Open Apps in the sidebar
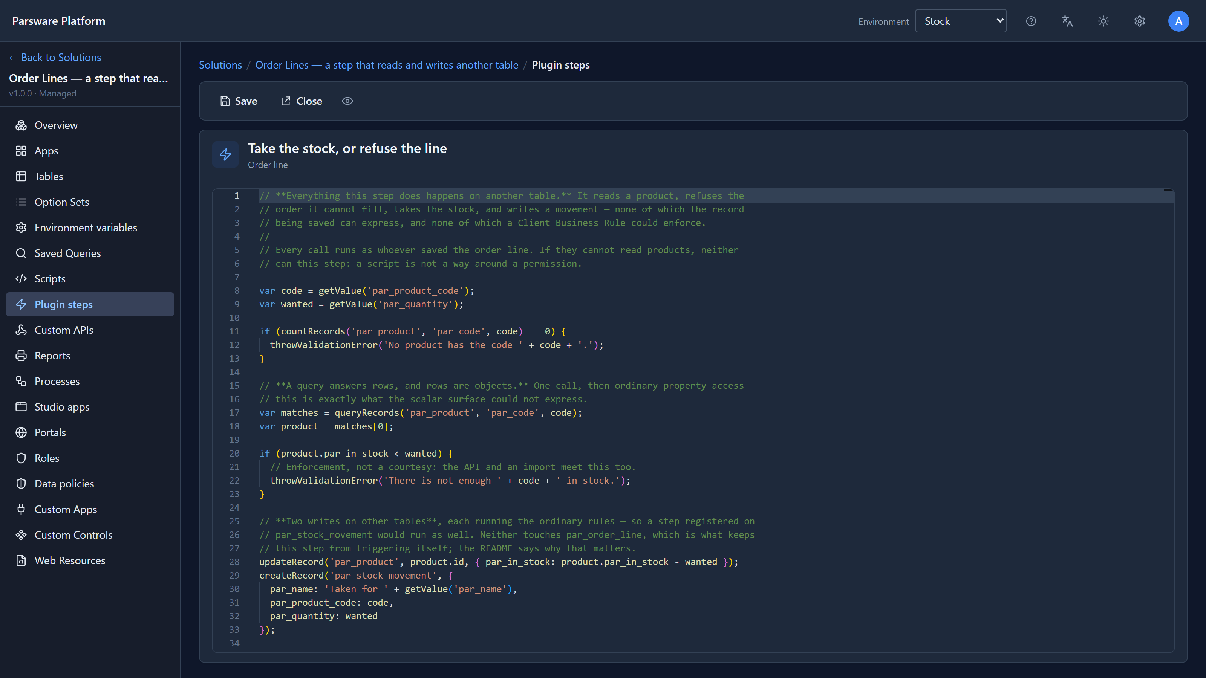Screen dimensions: 1206x678 pos(90,151)
